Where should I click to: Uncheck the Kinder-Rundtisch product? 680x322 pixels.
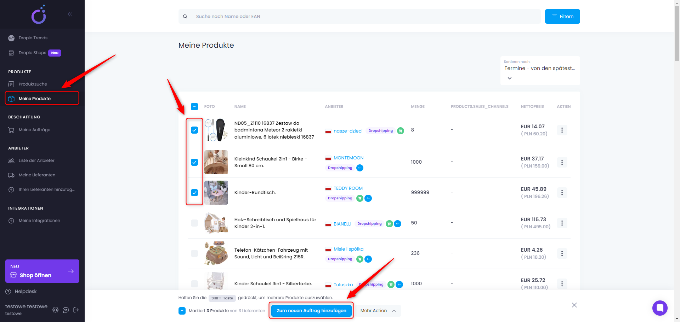194,193
